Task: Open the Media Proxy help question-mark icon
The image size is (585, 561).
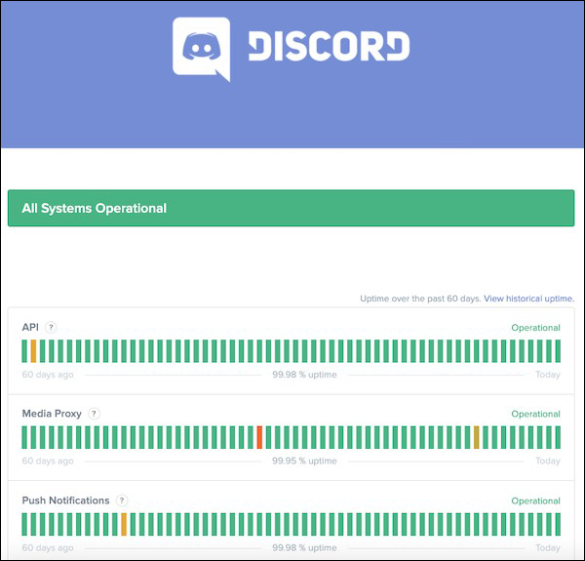Action: pos(94,414)
